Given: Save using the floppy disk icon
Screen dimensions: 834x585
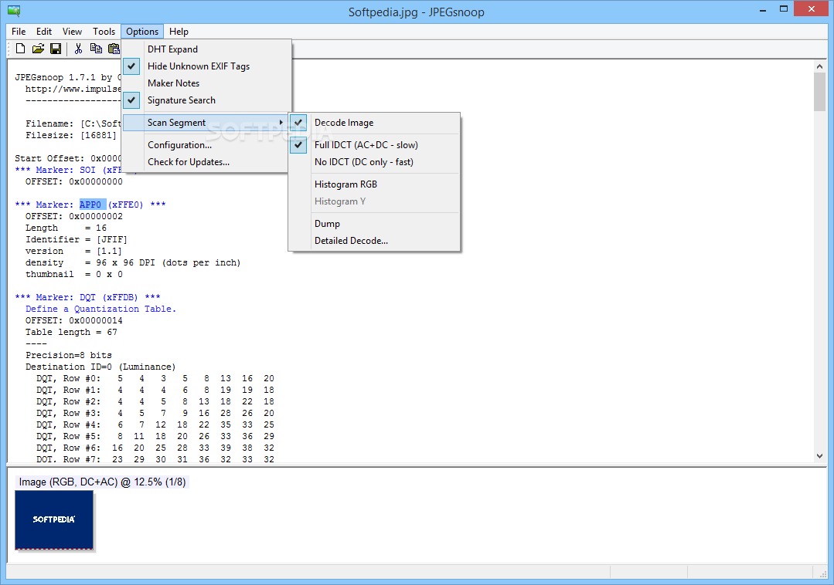Looking at the screenshot, I should point(56,49).
